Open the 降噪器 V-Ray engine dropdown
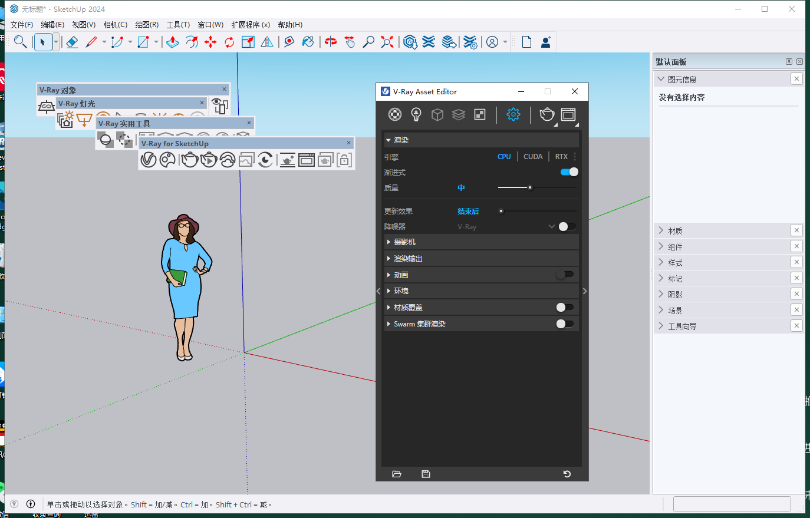The image size is (810, 518). click(x=506, y=226)
